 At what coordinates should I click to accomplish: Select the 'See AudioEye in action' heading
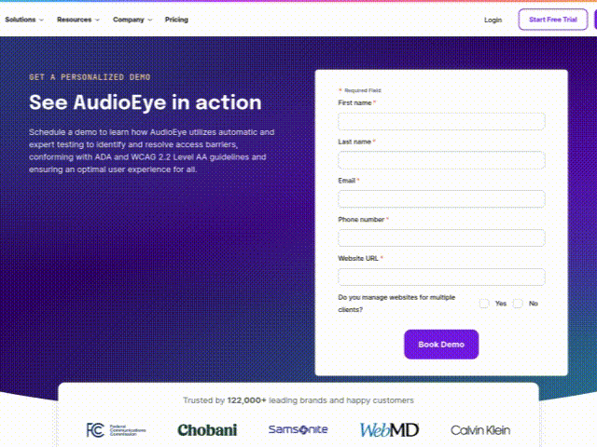pos(146,102)
